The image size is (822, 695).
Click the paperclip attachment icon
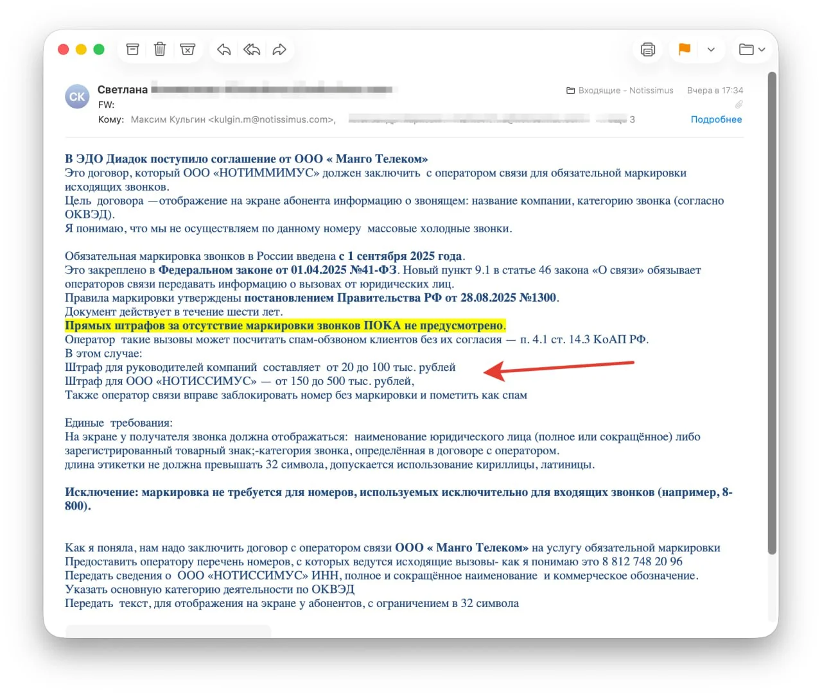click(x=739, y=105)
